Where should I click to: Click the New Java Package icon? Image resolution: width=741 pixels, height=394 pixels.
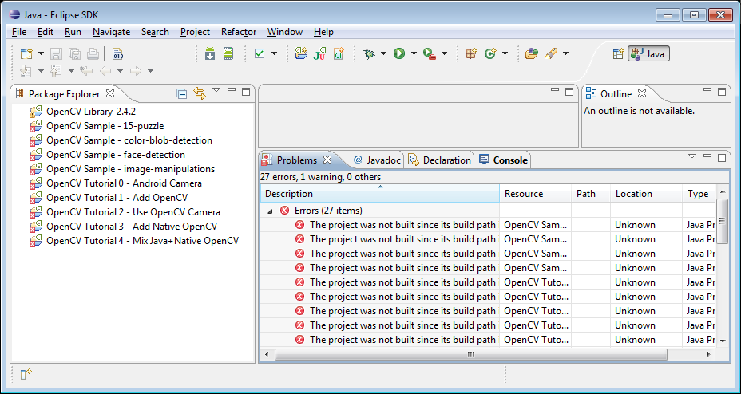(471, 53)
